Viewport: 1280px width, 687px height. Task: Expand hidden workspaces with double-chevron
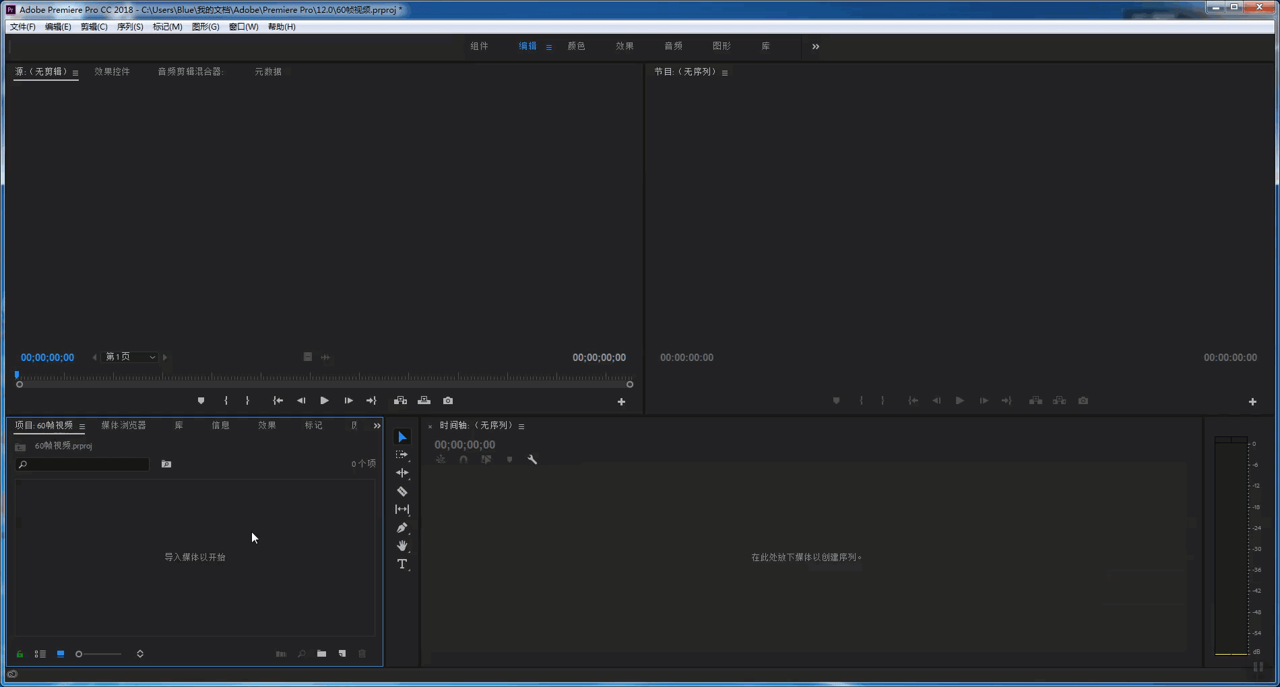[x=816, y=46]
